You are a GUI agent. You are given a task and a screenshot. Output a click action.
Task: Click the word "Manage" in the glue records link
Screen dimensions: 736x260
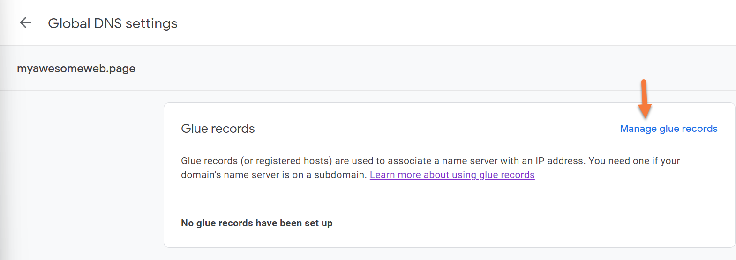(638, 129)
